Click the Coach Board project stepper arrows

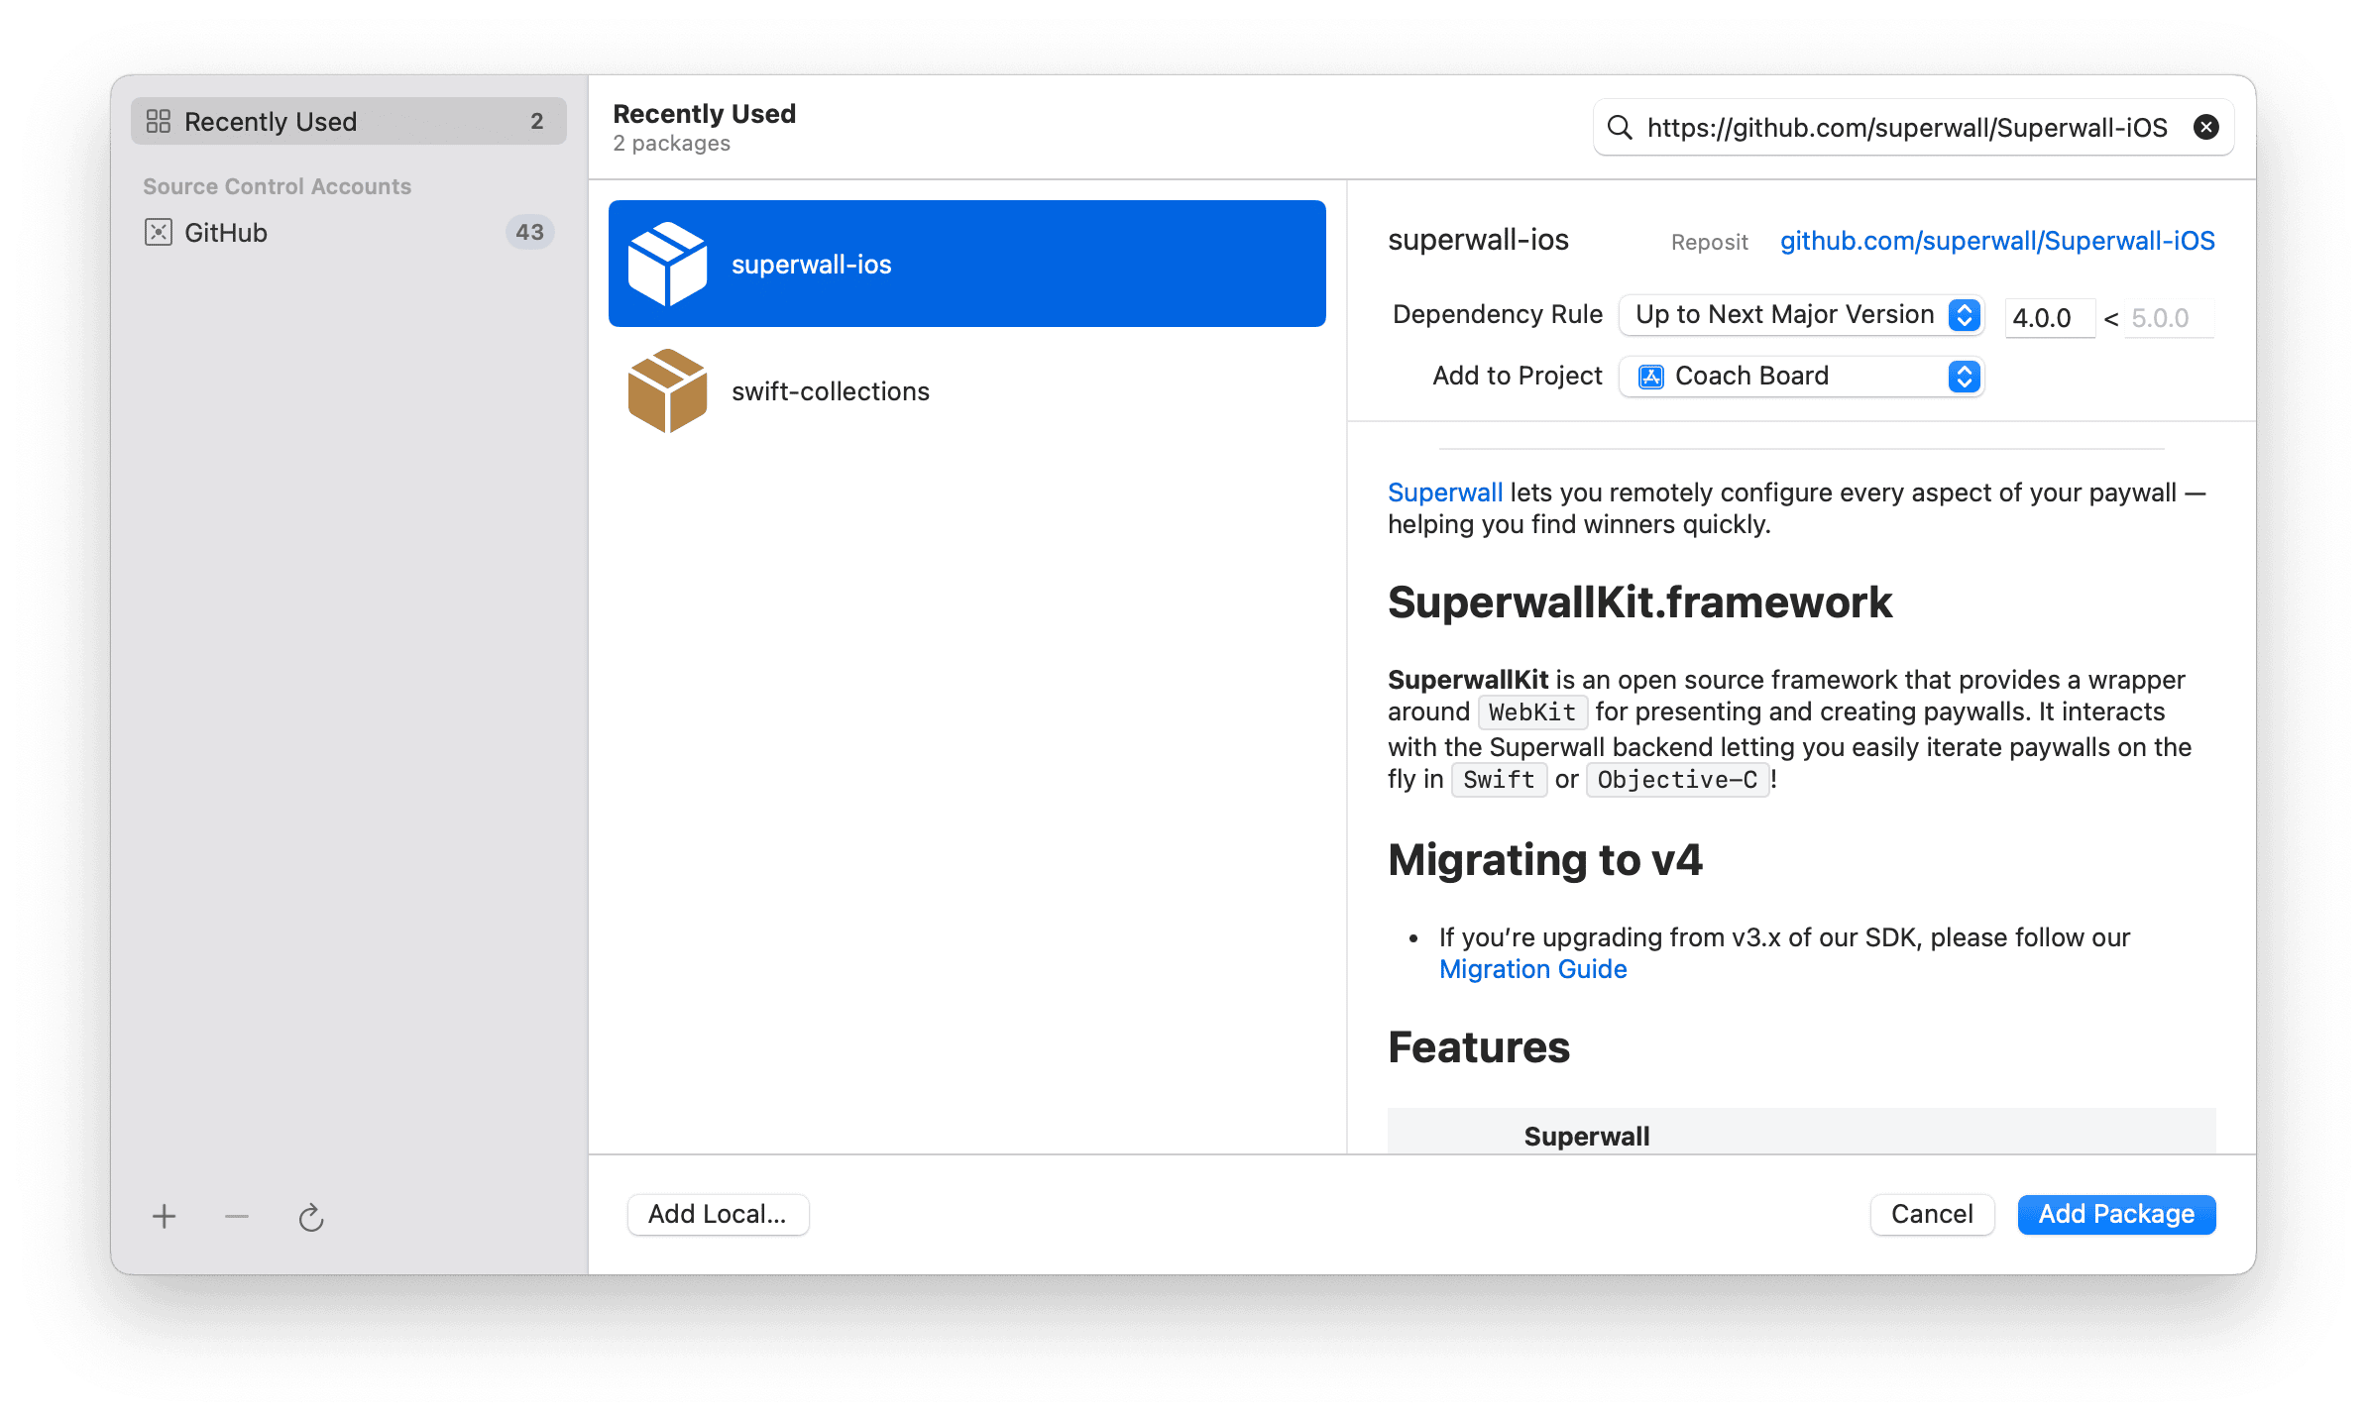click(x=1964, y=377)
